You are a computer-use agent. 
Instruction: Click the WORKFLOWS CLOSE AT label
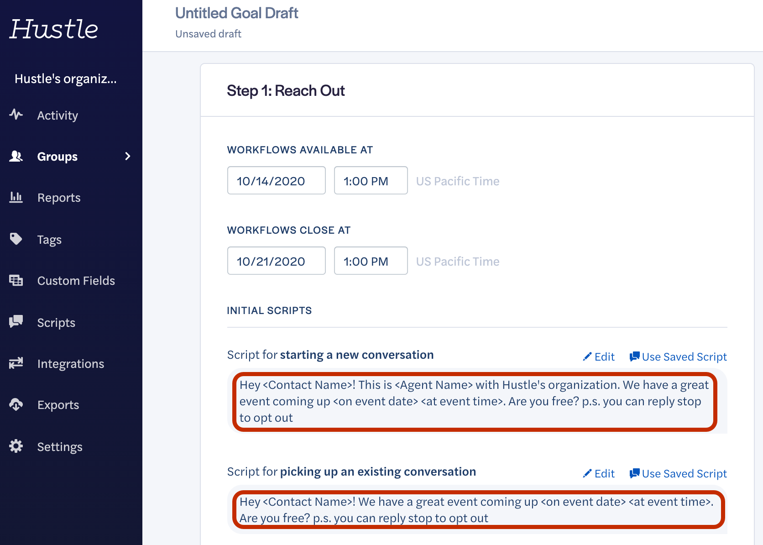[x=289, y=230]
